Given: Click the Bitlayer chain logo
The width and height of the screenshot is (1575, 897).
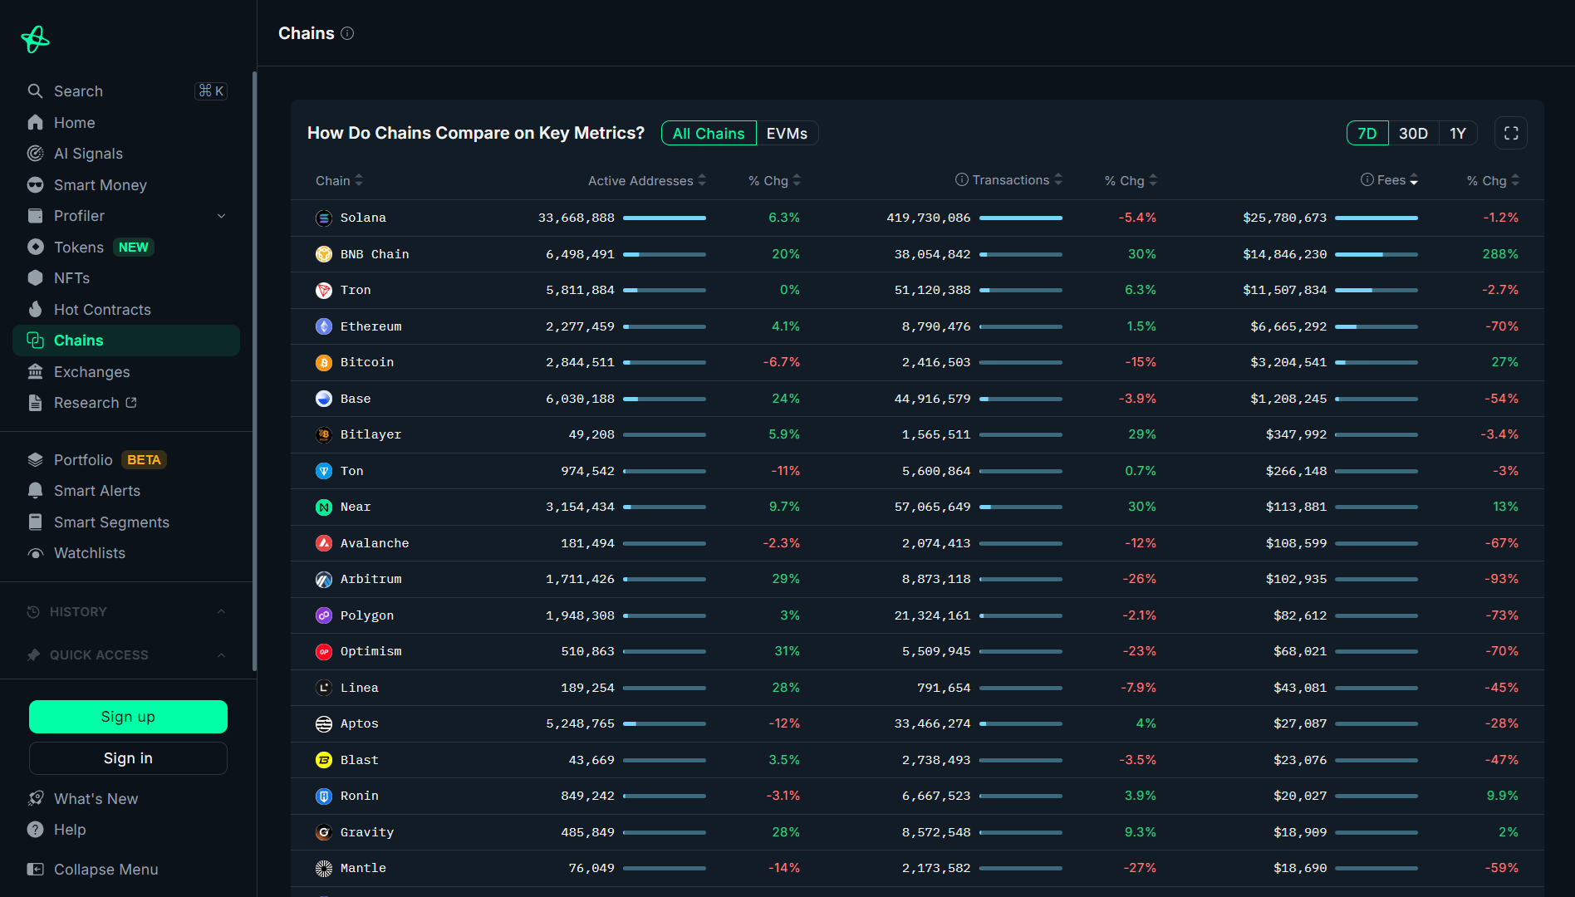Looking at the screenshot, I should click(324, 434).
